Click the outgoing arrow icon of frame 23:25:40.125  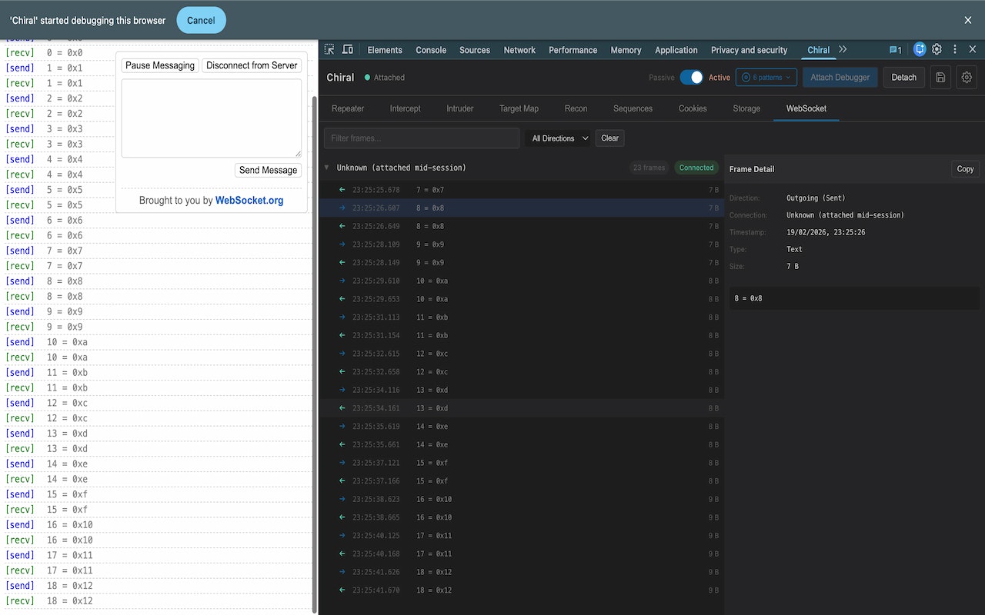[342, 536]
